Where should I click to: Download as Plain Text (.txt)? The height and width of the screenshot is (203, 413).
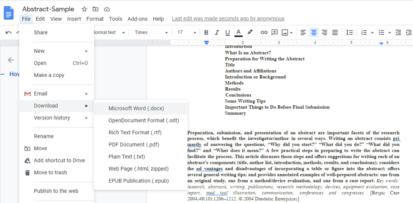point(141,157)
